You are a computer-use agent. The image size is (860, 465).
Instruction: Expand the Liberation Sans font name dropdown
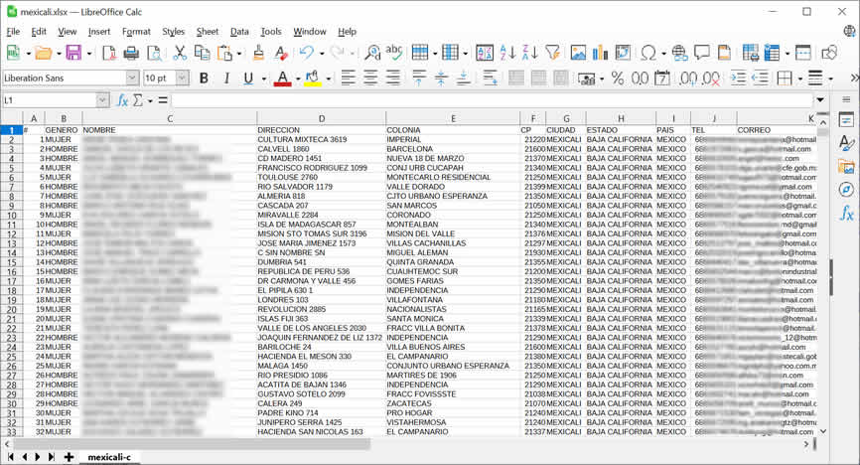(132, 77)
